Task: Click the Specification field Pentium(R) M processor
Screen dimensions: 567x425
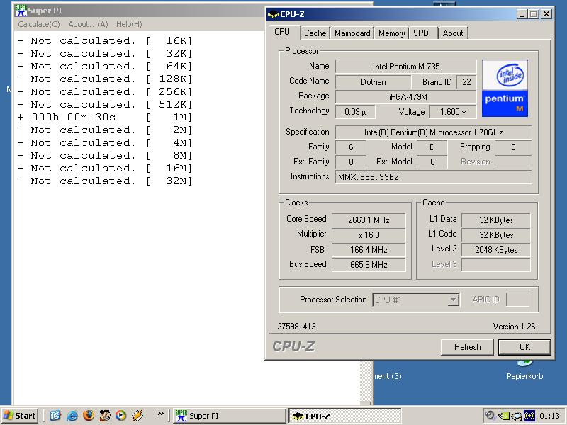Action: pos(434,132)
